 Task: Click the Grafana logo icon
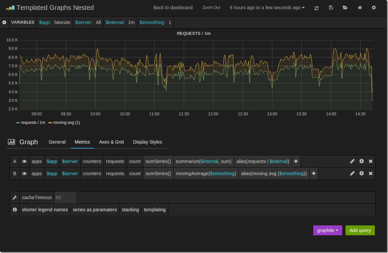[10, 8]
